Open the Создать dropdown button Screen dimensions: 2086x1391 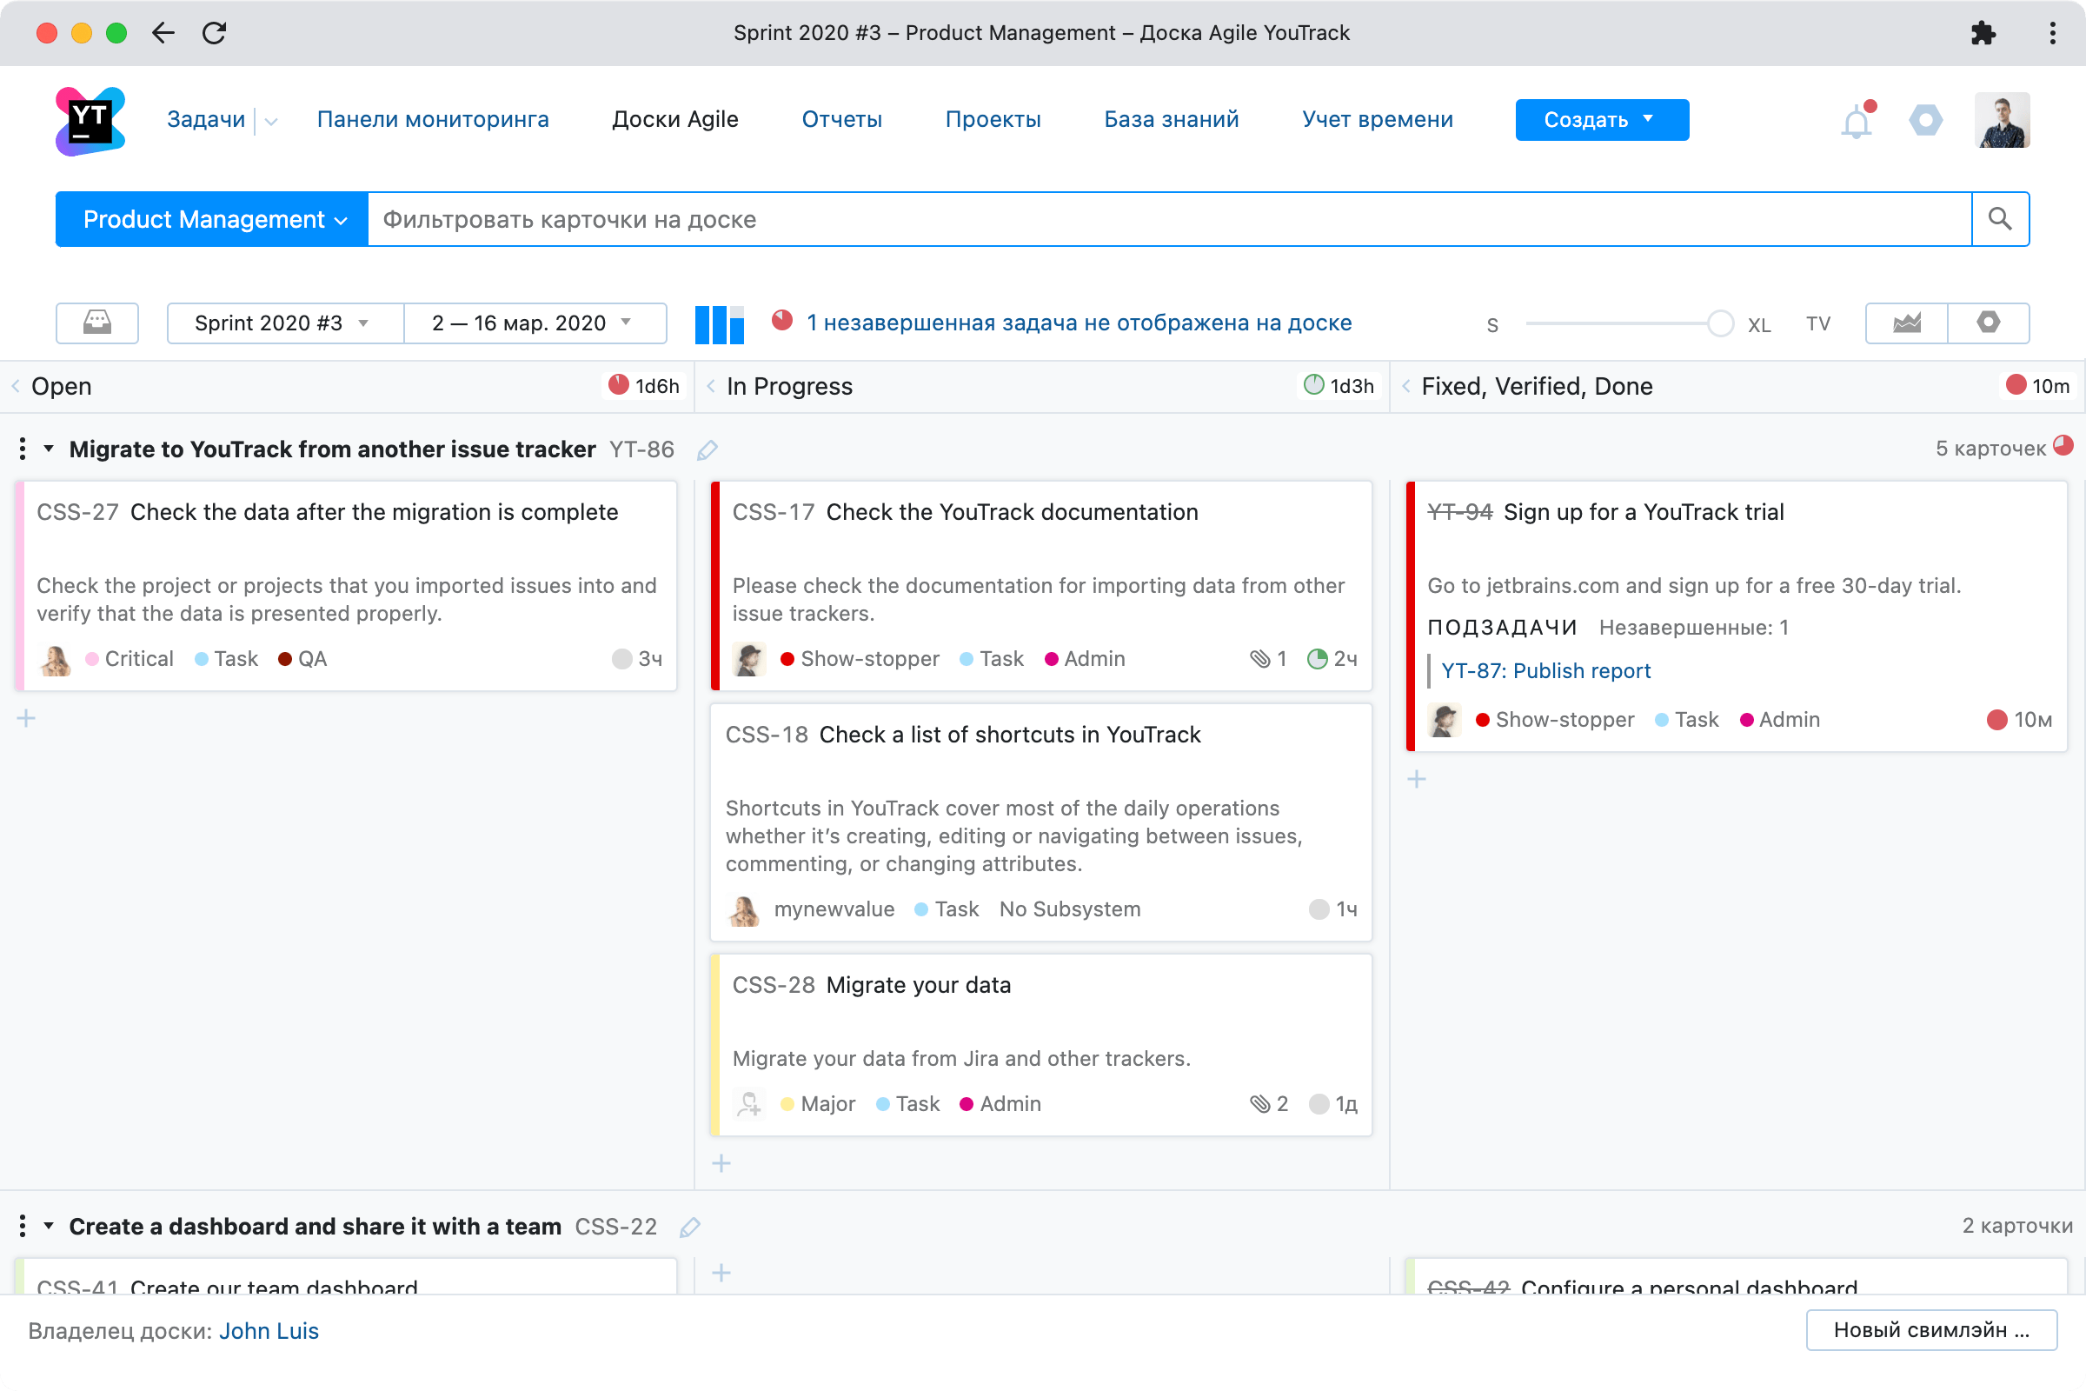1602,120
